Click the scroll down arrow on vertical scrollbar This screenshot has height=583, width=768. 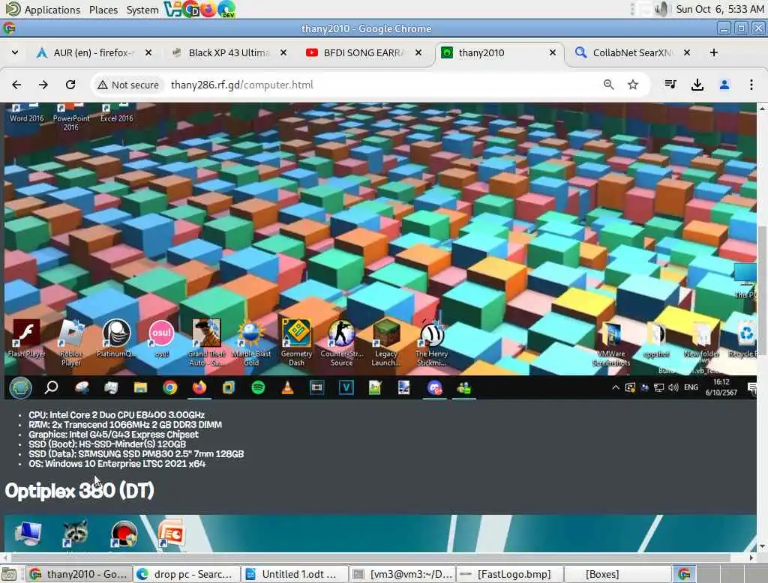tap(762, 547)
